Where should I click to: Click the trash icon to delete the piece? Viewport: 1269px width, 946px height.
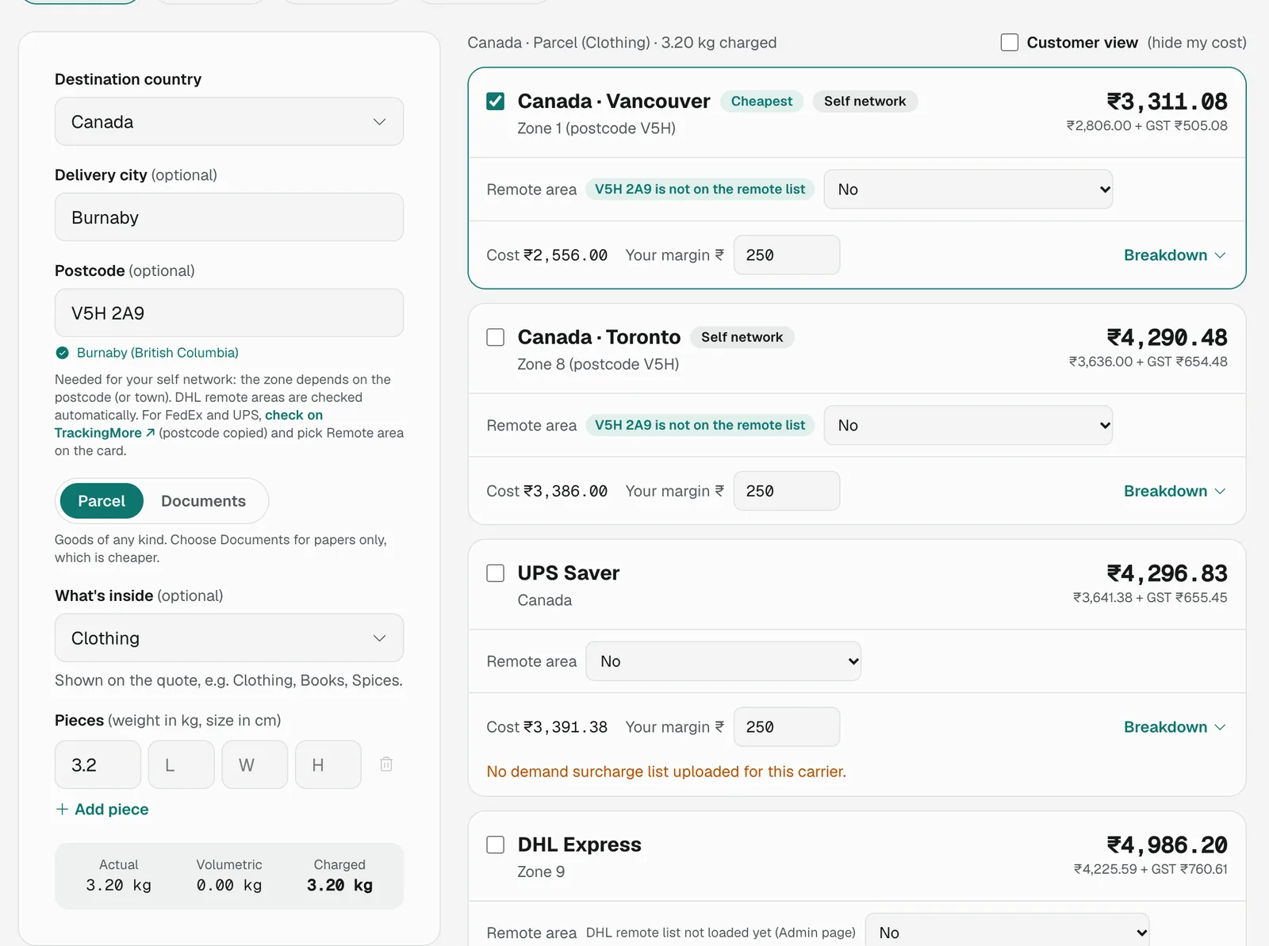tap(386, 764)
